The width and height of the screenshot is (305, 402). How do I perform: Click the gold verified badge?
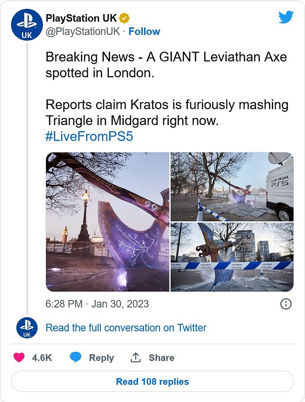[x=125, y=19]
